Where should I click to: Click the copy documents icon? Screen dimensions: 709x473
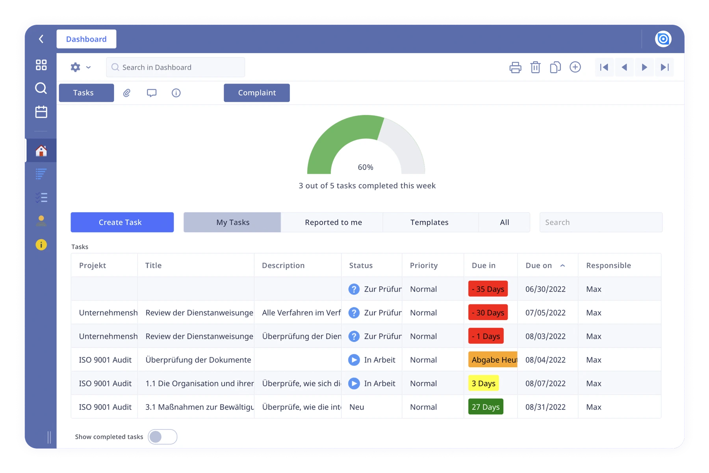(555, 67)
